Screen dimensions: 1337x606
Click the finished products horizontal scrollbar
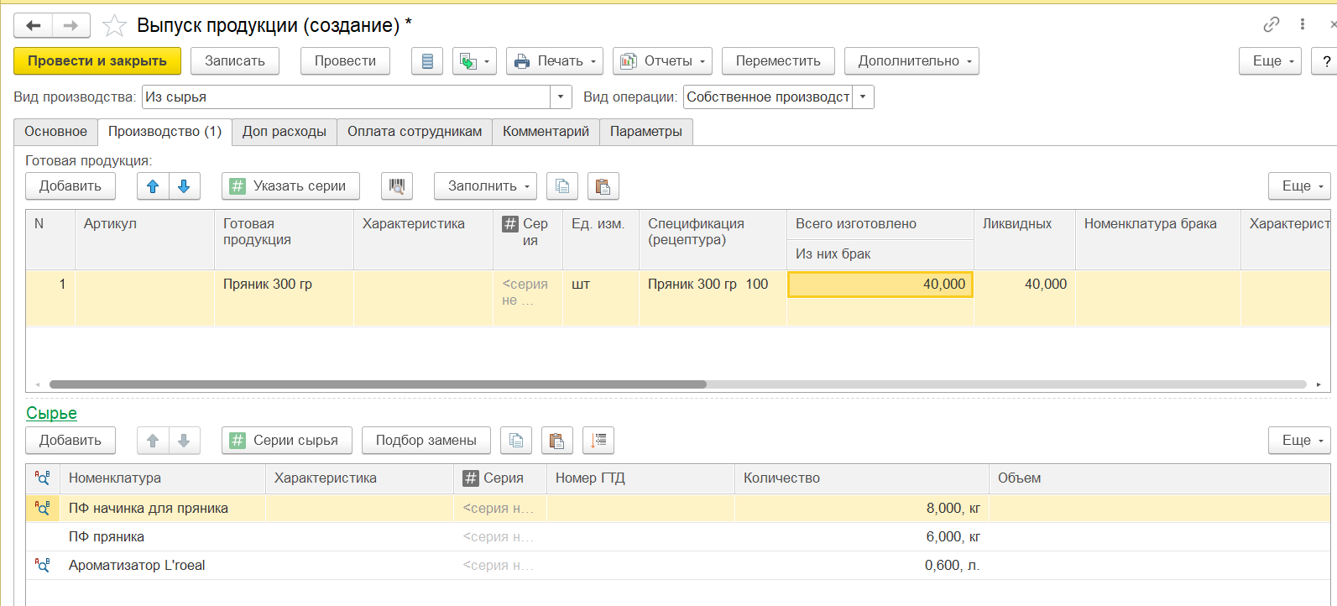coord(378,384)
